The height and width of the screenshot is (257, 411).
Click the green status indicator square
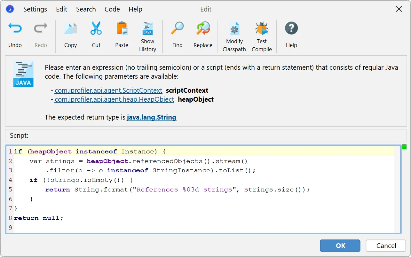tap(404, 147)
